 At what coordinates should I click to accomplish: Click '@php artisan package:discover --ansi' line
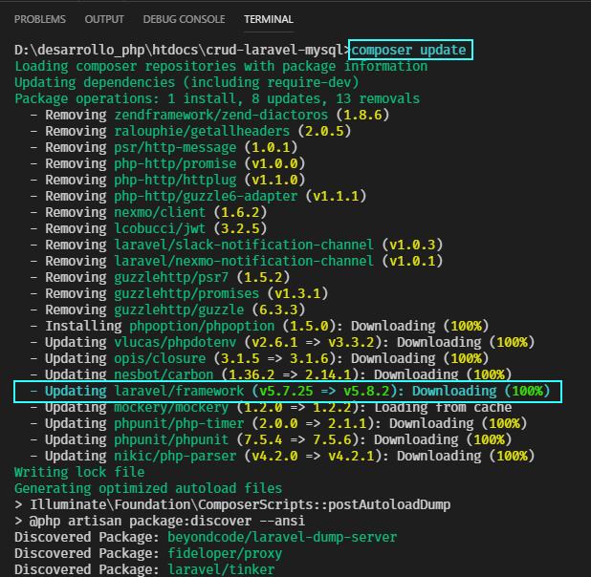click(x=160, y=521)
